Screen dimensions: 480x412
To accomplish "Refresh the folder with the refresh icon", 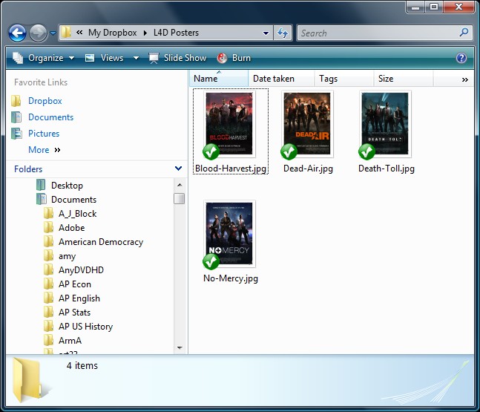I will [282, 33].
